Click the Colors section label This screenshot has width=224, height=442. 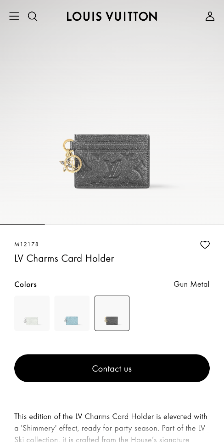click(x=26, y=284)
